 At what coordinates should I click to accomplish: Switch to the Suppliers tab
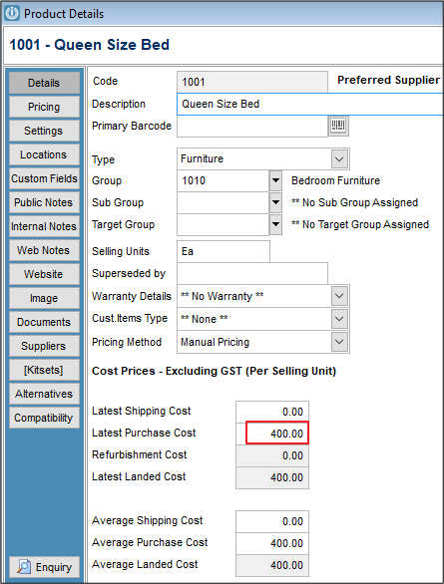tap(44, 346)
